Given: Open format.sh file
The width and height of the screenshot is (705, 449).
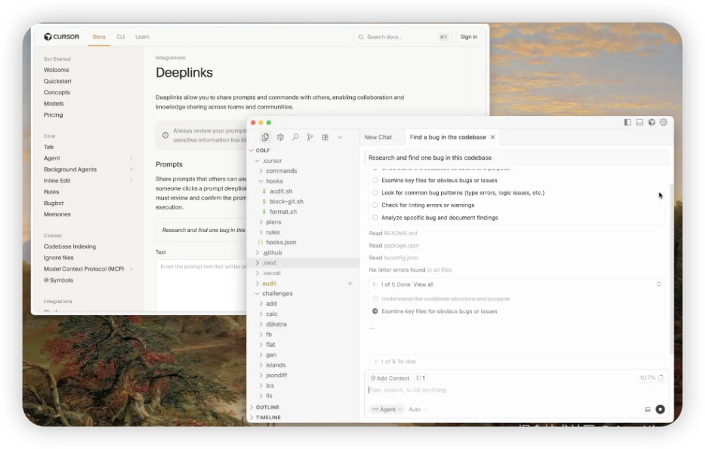Looking at the screenshot, I should point(283,212).
